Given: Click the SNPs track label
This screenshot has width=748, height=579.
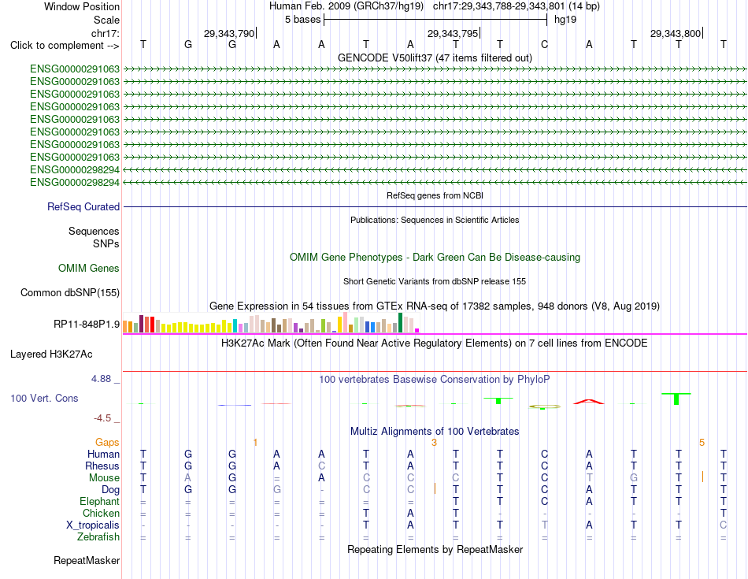Looking at the screenshot, I should click(x=106, y=243).
